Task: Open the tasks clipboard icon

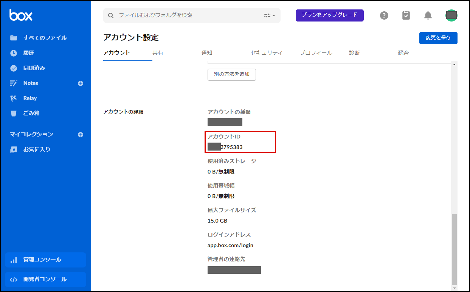Action: tap(406, 15)
